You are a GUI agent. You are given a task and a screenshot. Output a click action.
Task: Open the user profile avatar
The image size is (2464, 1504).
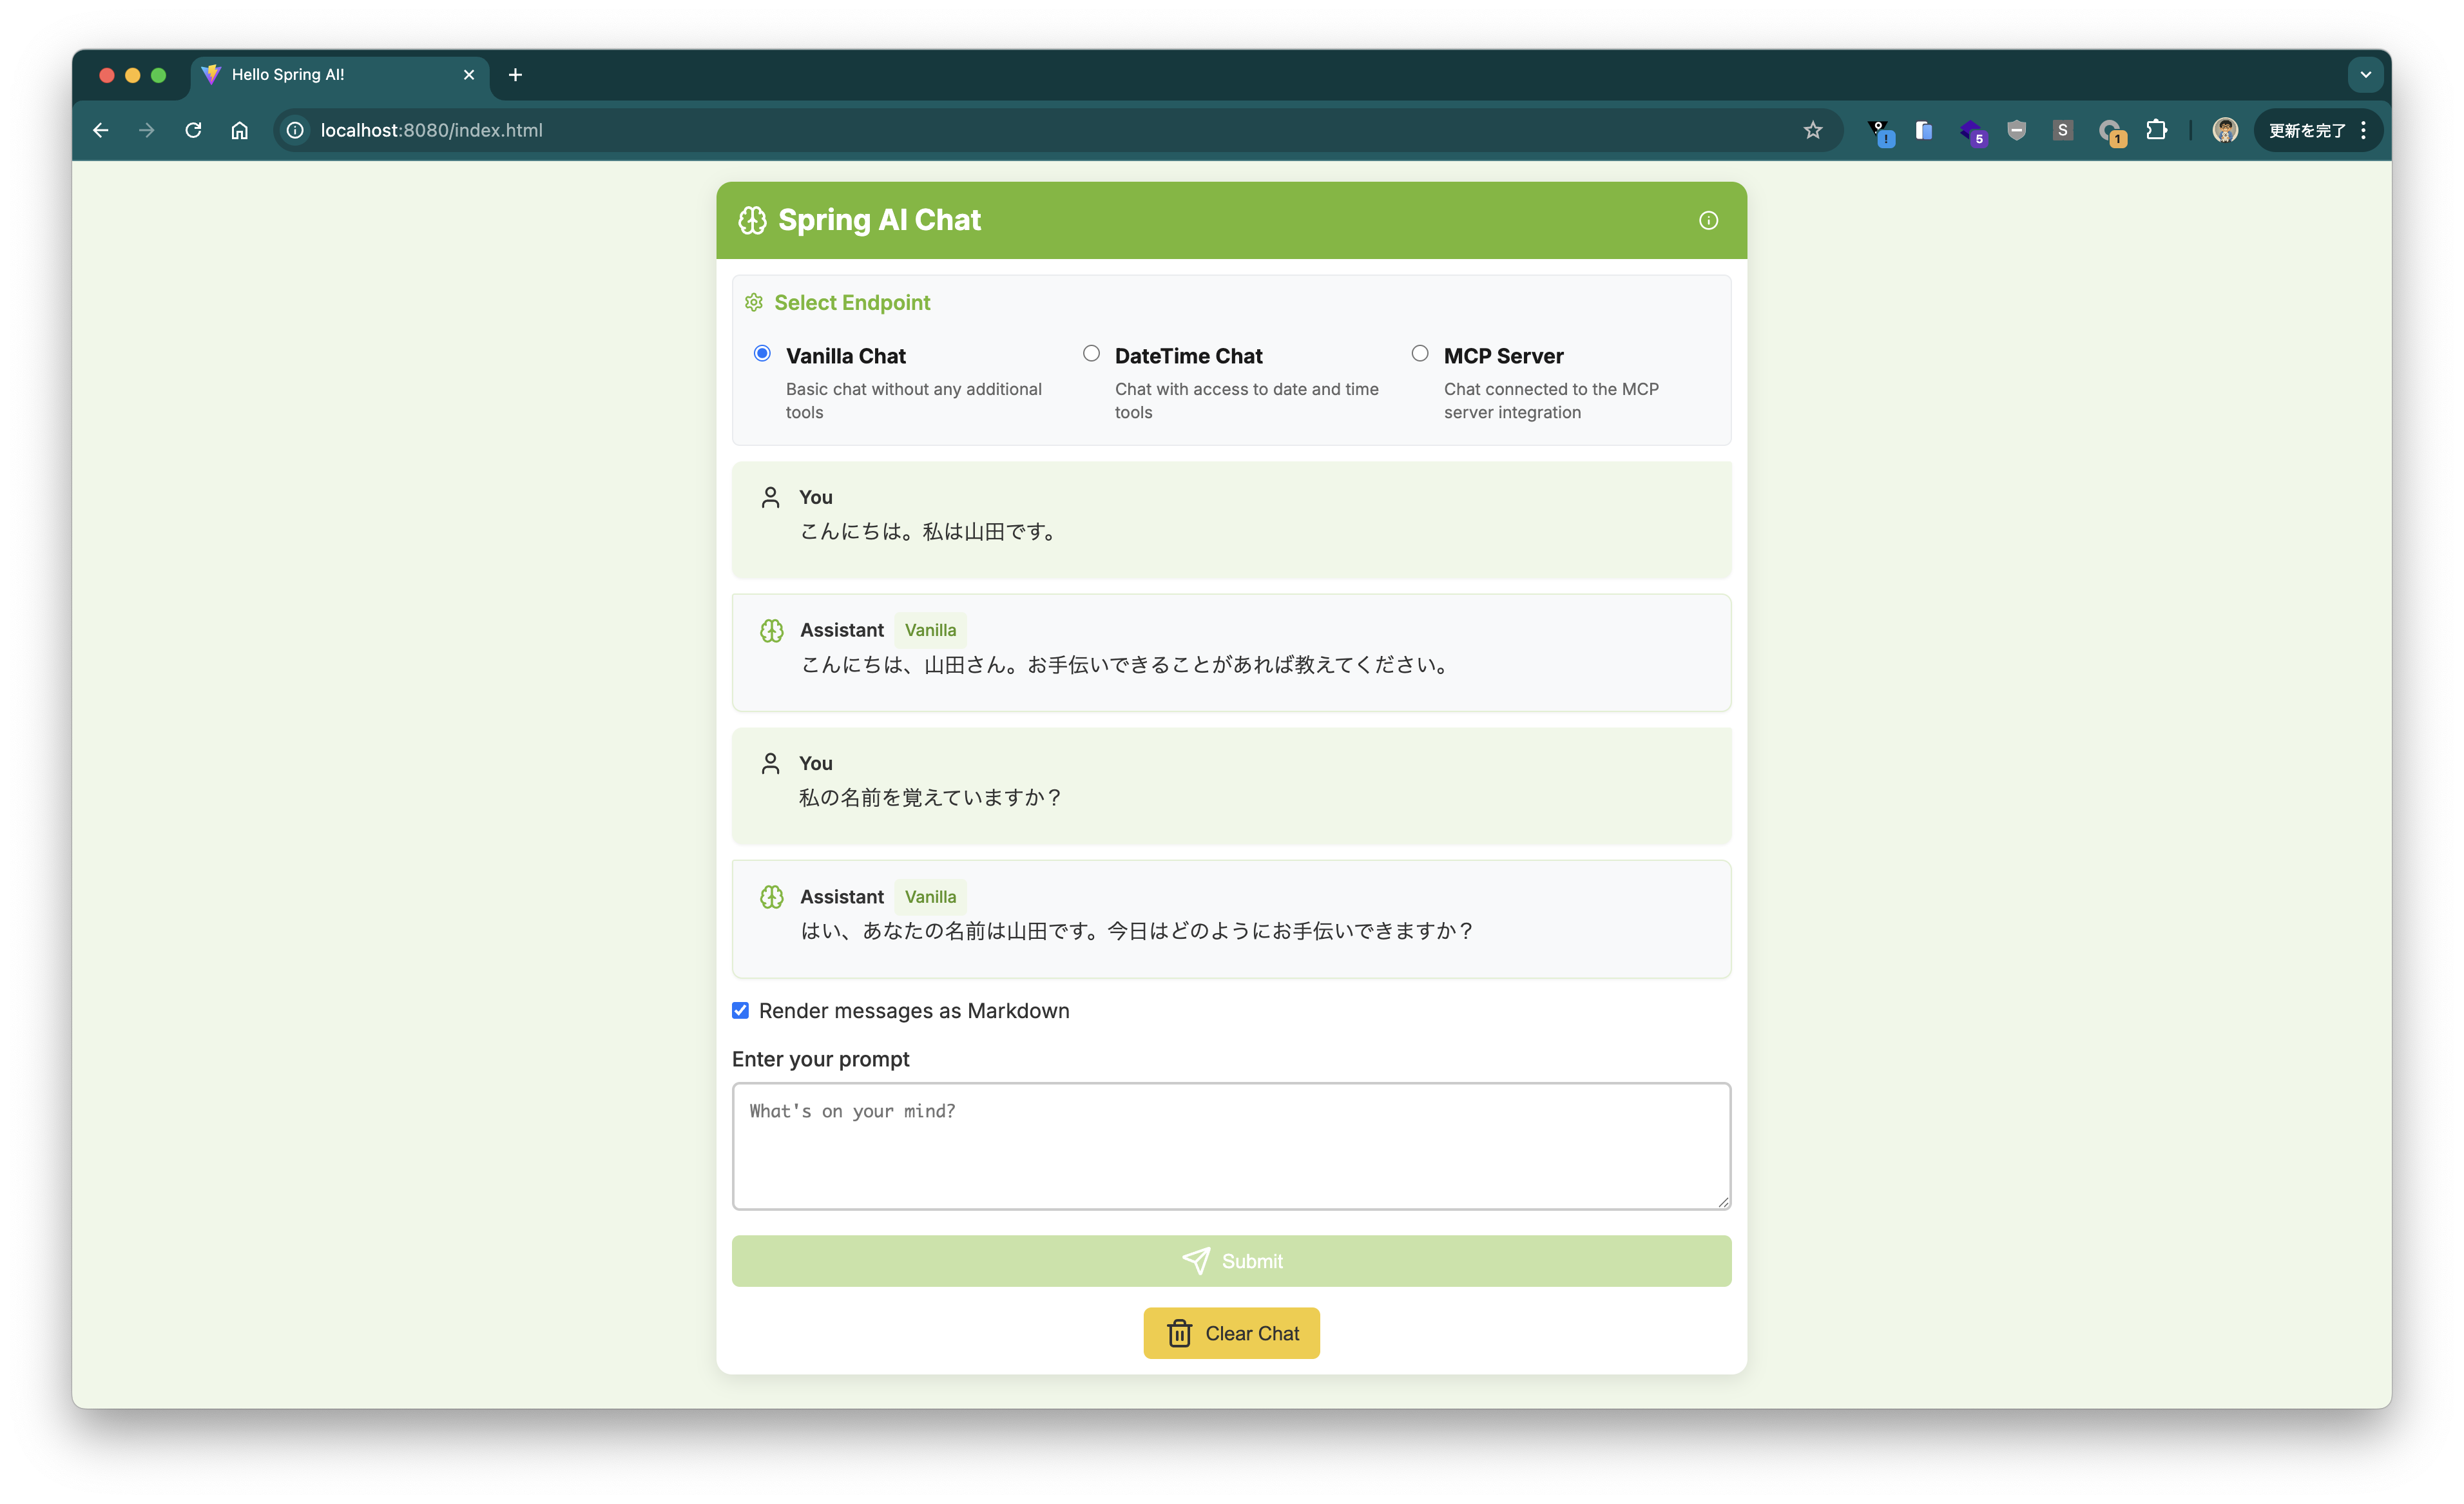click(x=2224, y=130)
